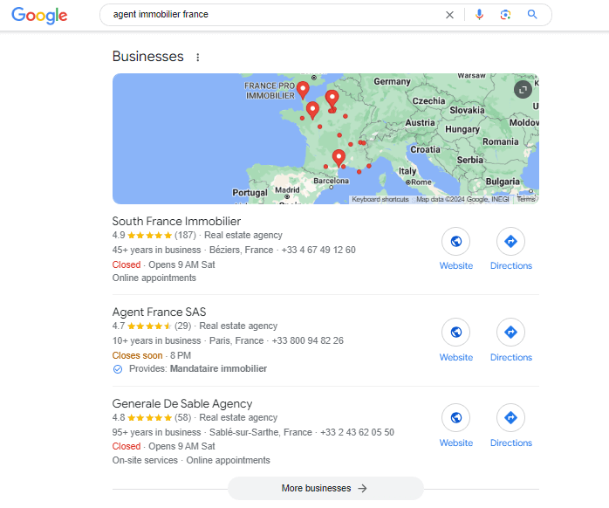Open the South France Immobilier listing title
Screen dimensions: 609x508
coord(176,222)
